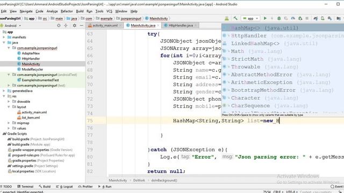Select list_item.xml in layout folder
Image resolution: width=344 pixels, height=193 pixels.
(x=31, y=117)
